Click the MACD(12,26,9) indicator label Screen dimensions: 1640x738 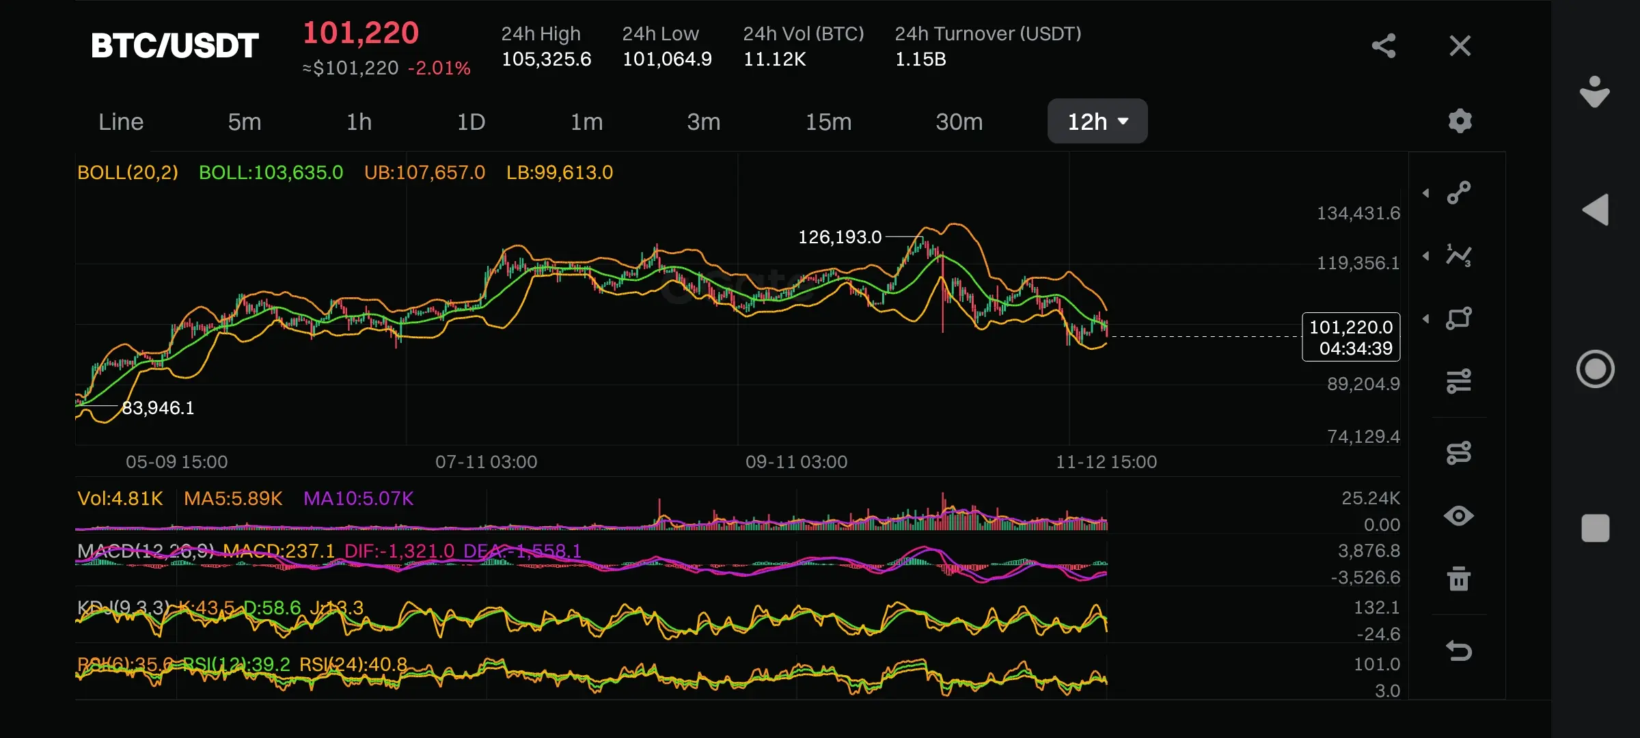pyautogui.click(x=145, y=551)
